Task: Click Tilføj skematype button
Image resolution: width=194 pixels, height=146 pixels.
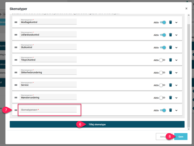Action: point(97,124)
